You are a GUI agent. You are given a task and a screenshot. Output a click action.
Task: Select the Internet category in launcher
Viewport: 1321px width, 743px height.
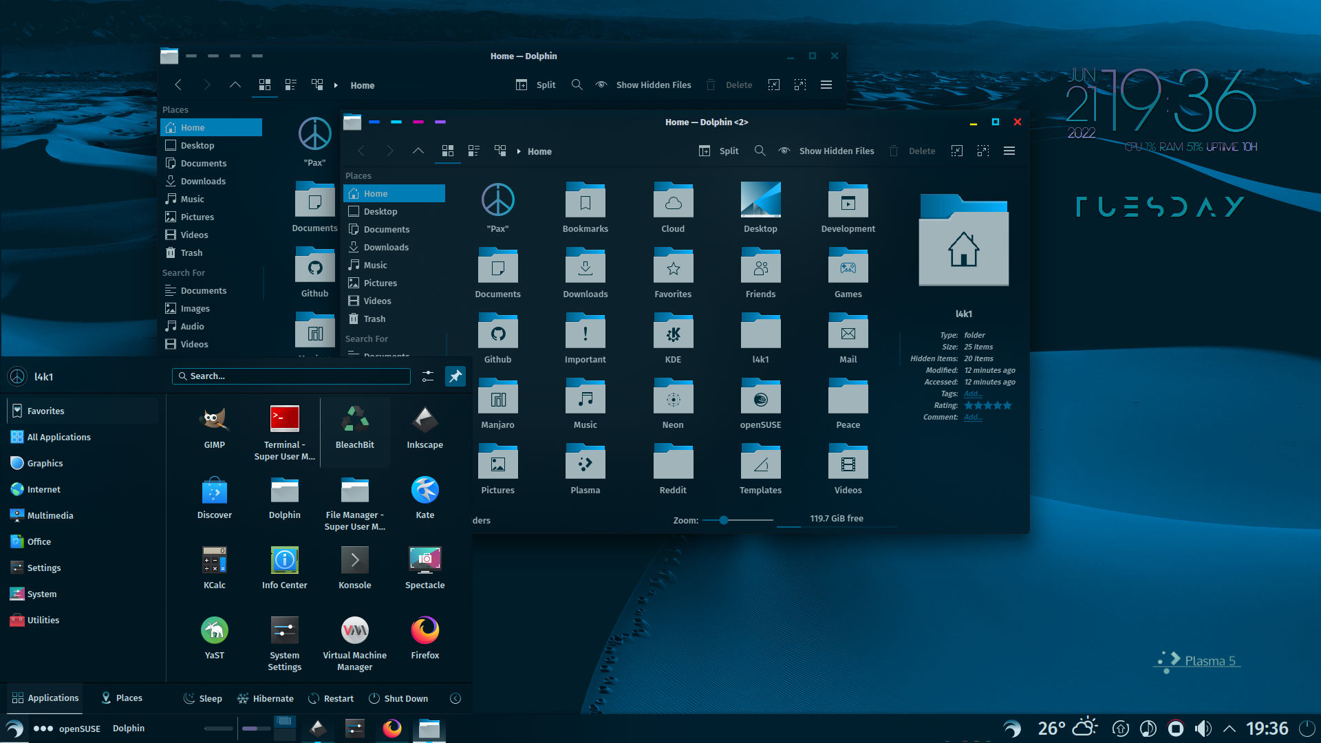[83, 489]
